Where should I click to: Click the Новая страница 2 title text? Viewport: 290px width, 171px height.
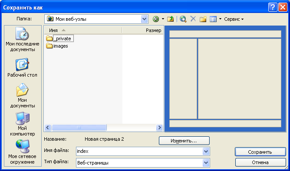tap(104, 139)
